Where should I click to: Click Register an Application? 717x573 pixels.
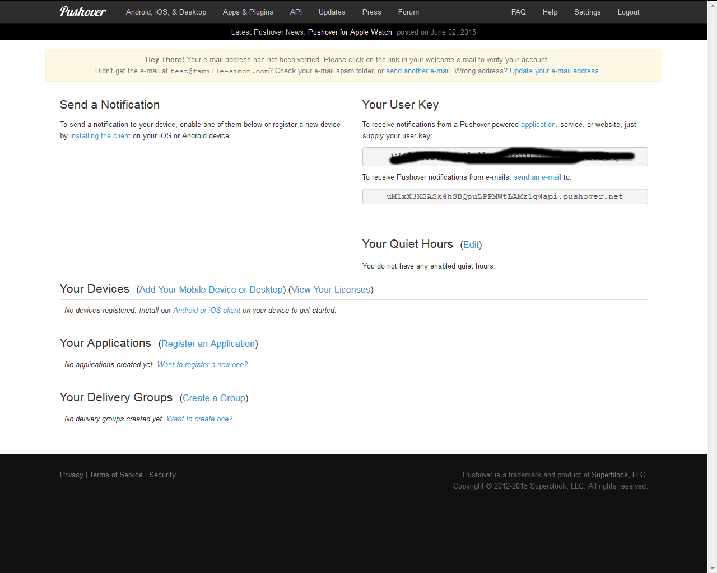coord(208,344)
